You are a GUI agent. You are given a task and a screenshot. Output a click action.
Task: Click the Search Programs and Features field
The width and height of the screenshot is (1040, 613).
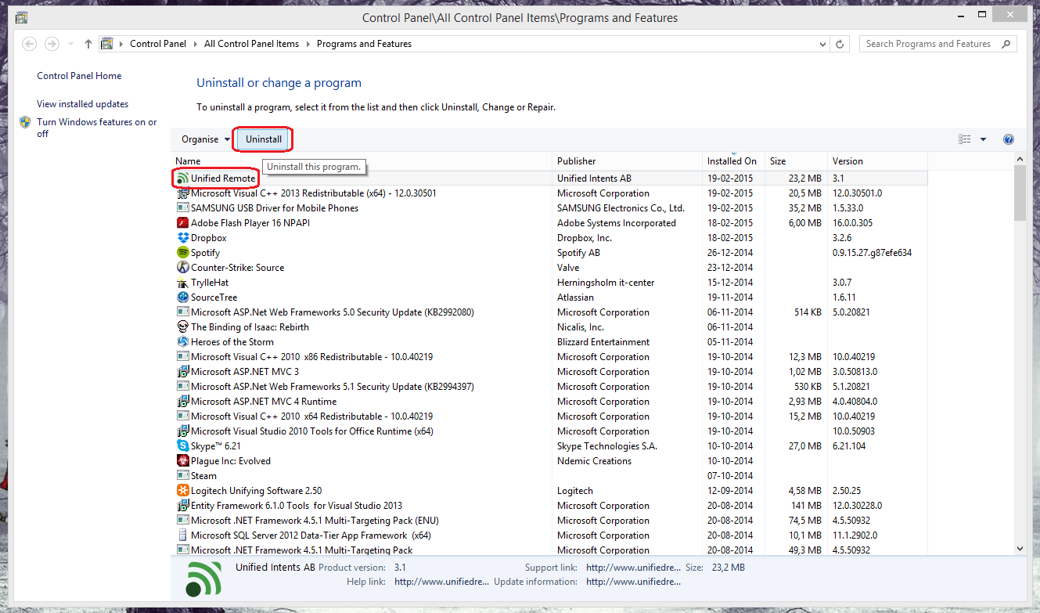tap(938, 44)
